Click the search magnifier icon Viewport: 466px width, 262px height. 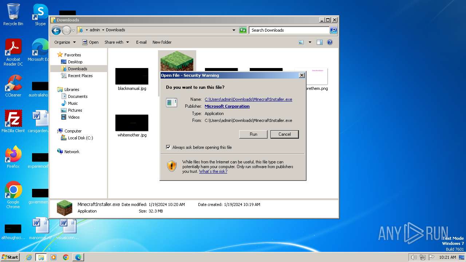(x=333, y=30)
